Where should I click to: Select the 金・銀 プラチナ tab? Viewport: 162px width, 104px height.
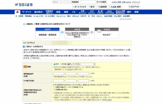pyautogui.click(x=100, y=12)
